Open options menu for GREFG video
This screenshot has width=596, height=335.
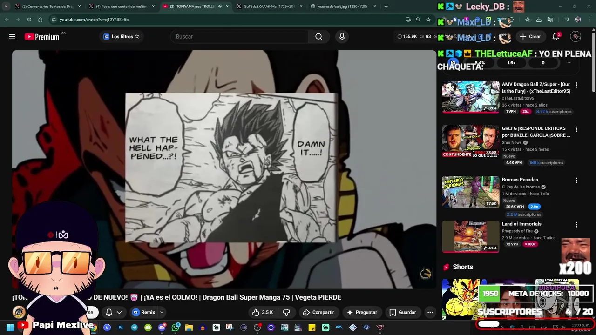[x=576, y=129]
